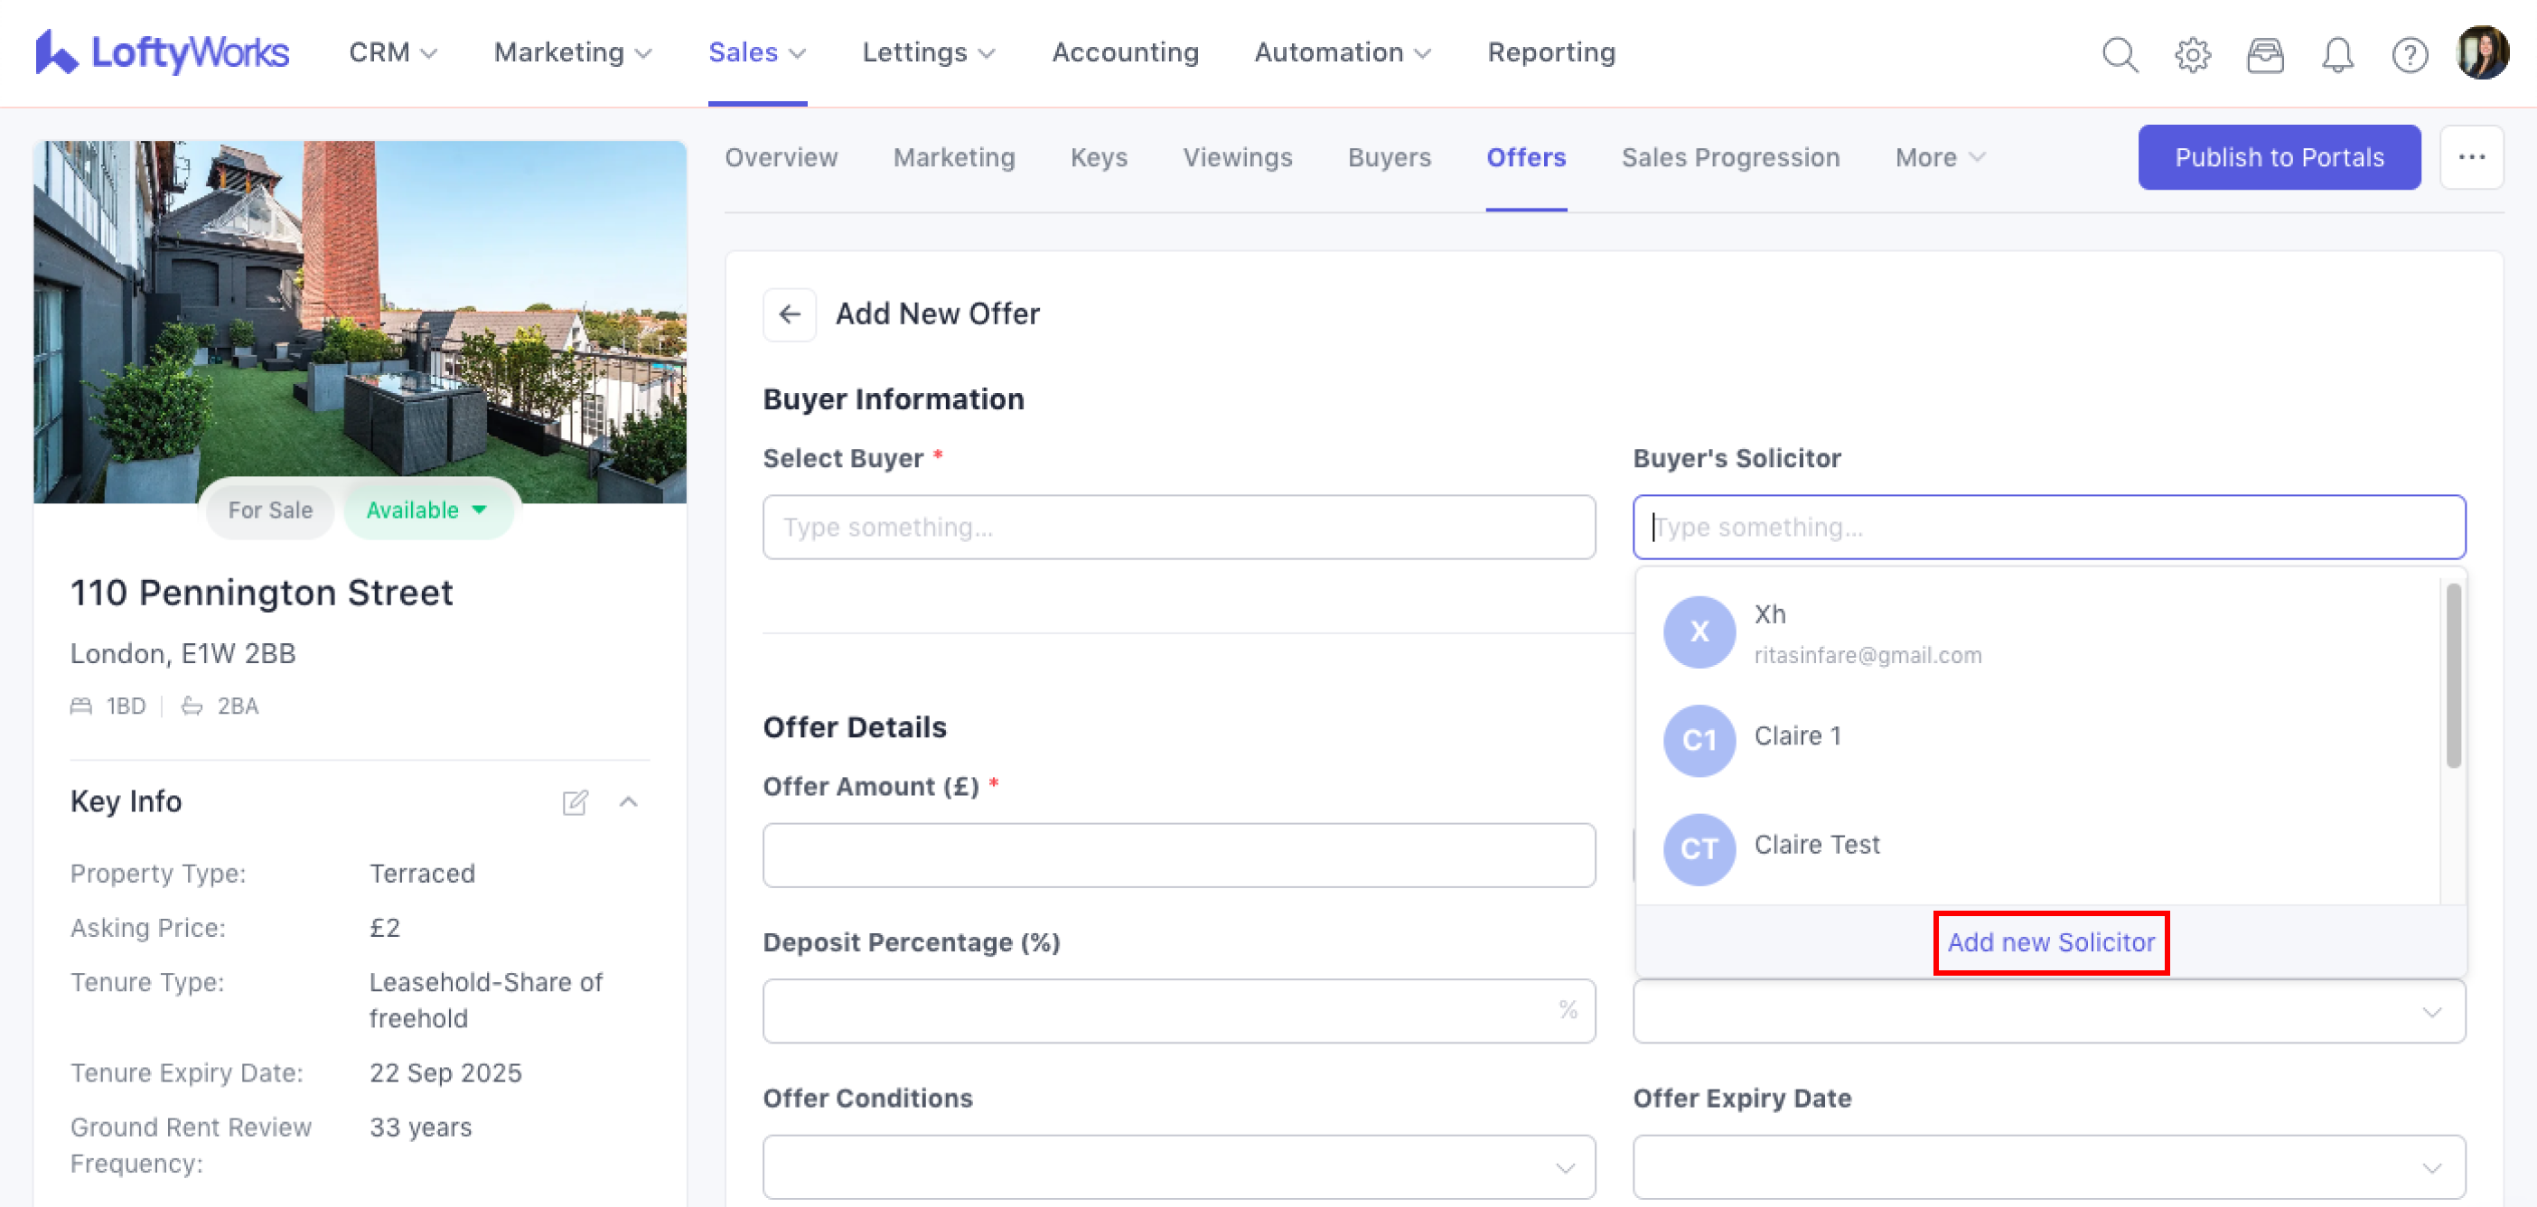This screenshot has width=2537, height=1207.
Task: Click the user profile avatar
Action: [x=2482, y=52]
